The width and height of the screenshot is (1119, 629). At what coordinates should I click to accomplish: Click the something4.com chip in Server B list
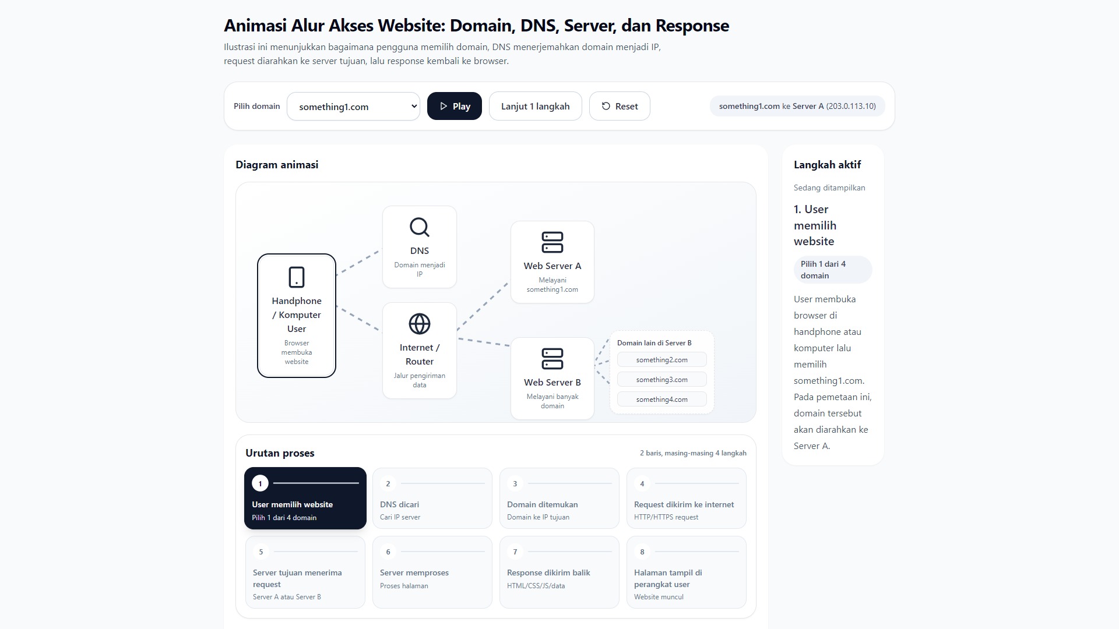[x=662, y=400]
